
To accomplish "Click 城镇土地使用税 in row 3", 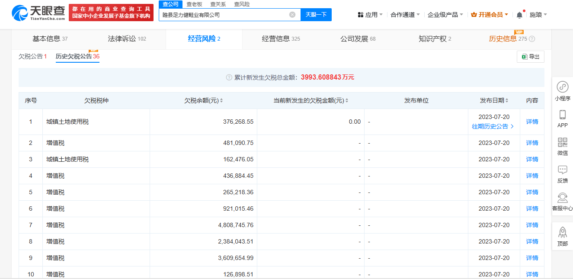I will click(67, 159).
